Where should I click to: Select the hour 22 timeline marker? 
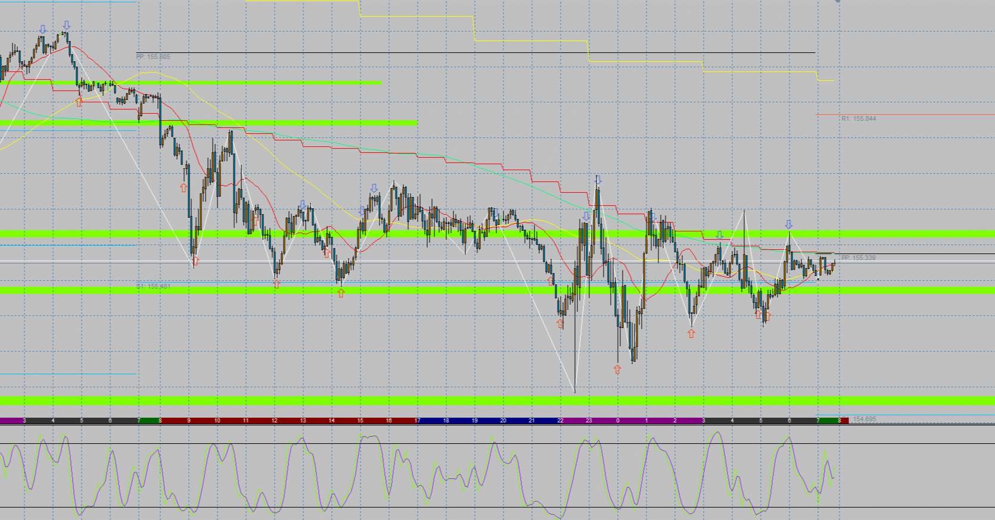click(x=561, y=421)
